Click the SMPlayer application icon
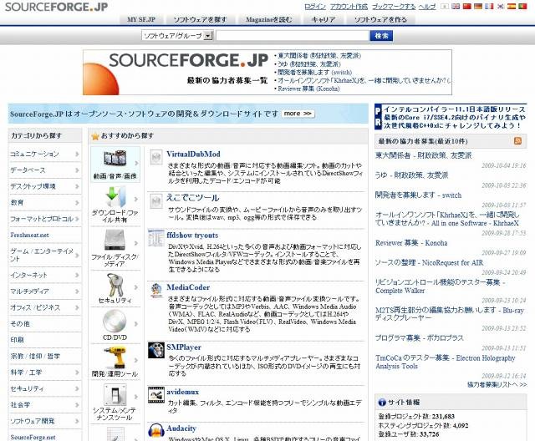535x441 pixels. point(155,348)
